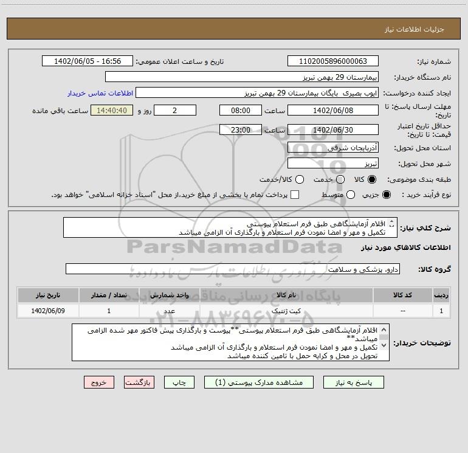Select the متوسط purchase type radio
The height and width of the screenshot is (453, 468).
click(351, 195)
